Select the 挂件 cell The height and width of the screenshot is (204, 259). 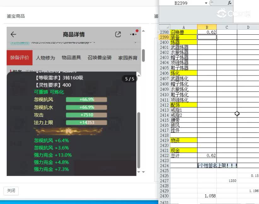(x=184, y=130)
